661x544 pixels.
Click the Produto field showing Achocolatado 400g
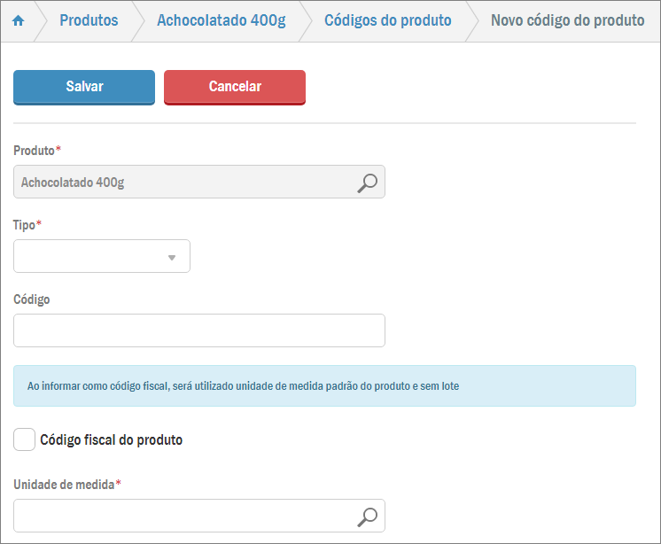point(182,183)
